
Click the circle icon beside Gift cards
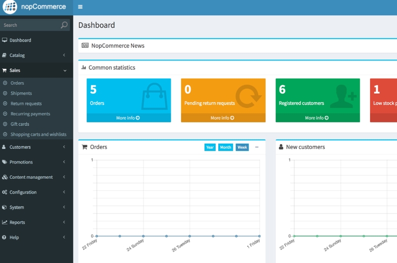point(5,124)
